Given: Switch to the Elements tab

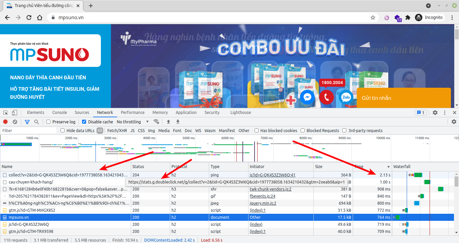Looking at the screenshot, I should tap(36, 113).
